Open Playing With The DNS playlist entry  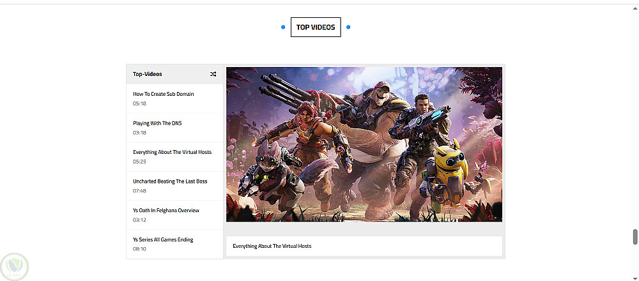coord(175,128)
